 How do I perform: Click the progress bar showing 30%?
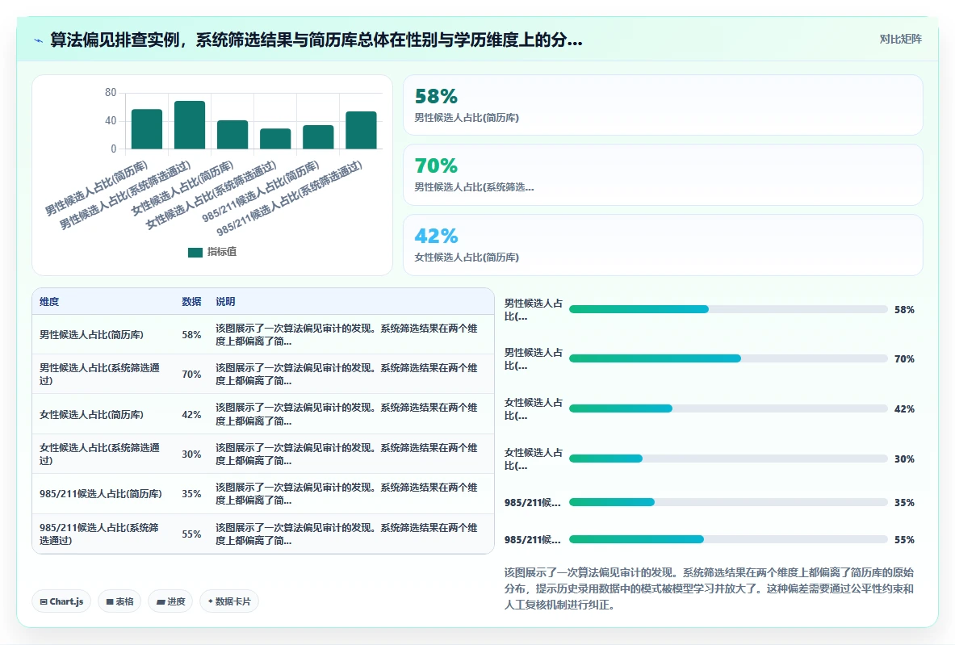click(x=728, y=459)
